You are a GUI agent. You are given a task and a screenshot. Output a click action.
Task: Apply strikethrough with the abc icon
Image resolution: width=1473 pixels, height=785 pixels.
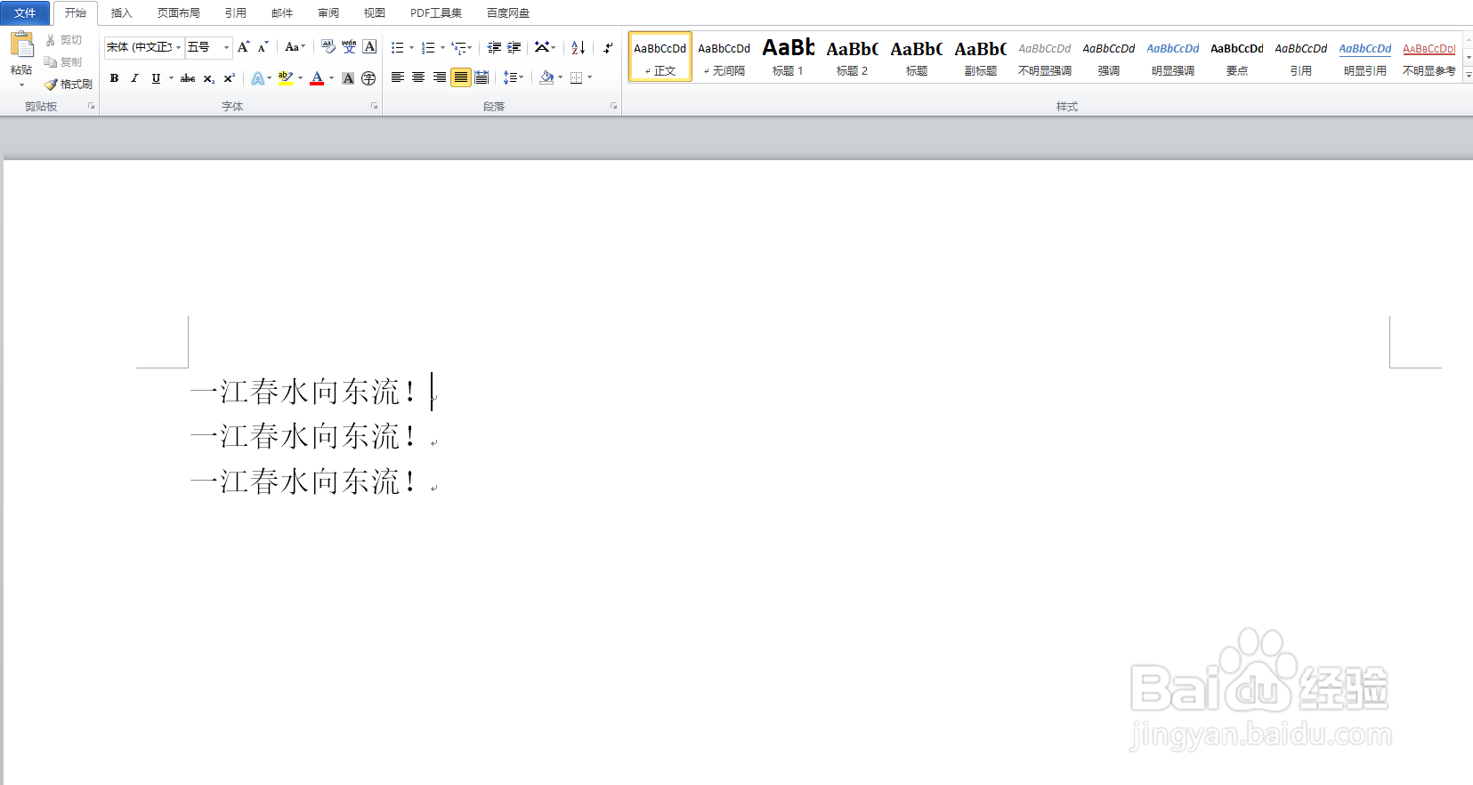(x=188, y=78)
